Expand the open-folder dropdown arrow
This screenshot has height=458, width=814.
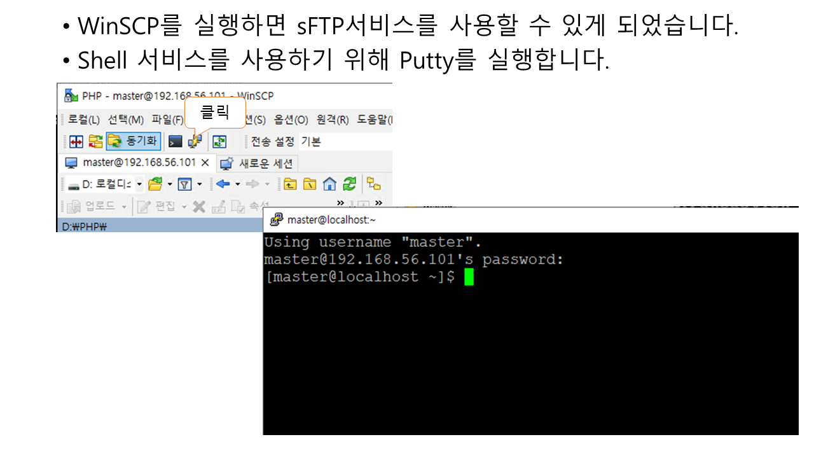[170, 184]
